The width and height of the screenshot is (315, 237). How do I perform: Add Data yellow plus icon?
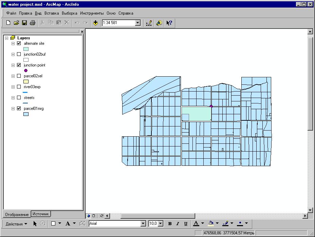(95, 23)
